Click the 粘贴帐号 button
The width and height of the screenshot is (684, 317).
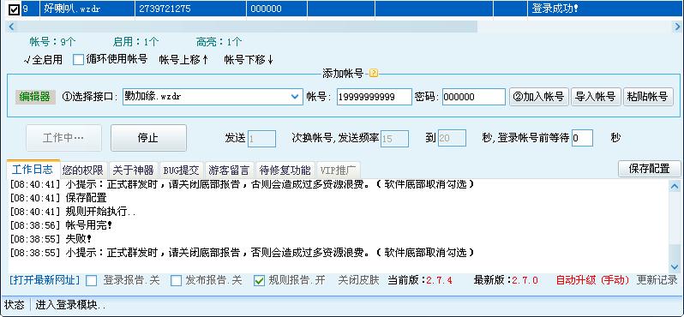pos(648,97)
